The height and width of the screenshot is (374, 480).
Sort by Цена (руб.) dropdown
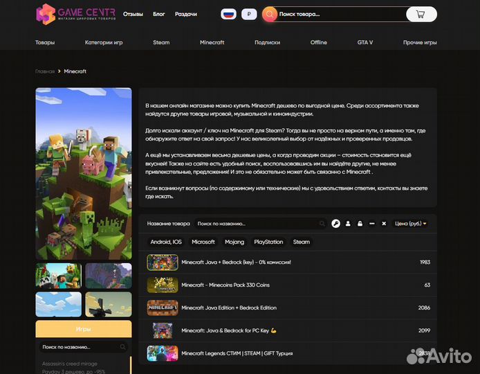[410, 224]
